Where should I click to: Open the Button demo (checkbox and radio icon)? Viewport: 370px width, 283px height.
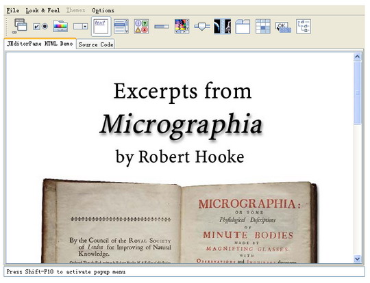(40, 26)
